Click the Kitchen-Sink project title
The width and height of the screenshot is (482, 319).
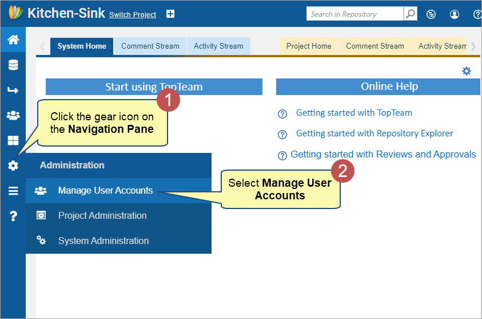(66, 13)
